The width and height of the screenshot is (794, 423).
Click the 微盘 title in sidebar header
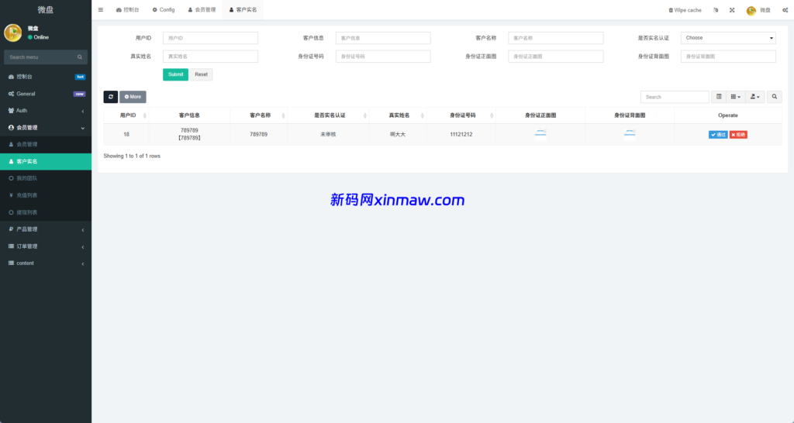[x=46, y=9]
